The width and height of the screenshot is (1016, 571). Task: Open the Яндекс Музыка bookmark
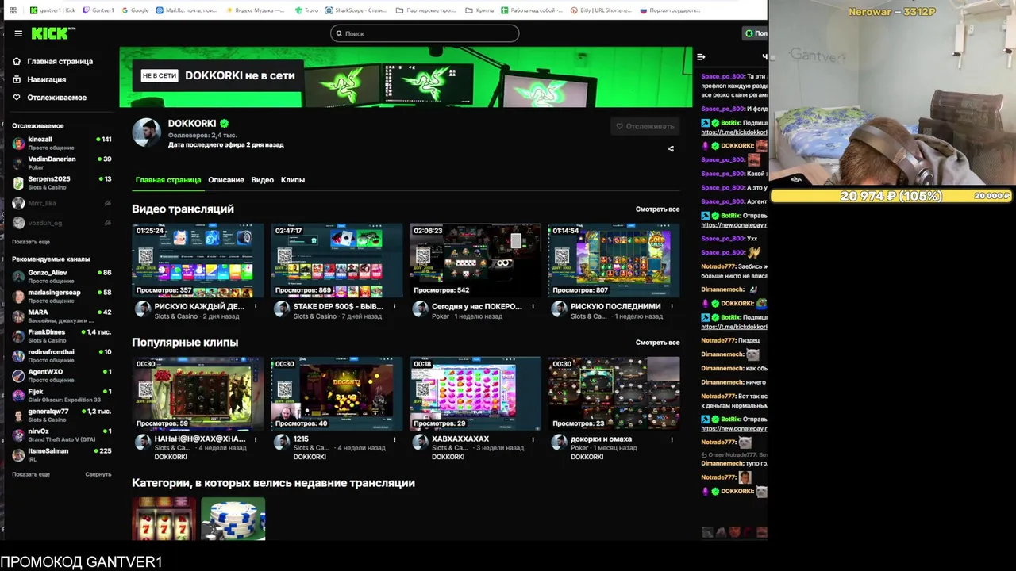pyautogui.click(x=256, y=10)
